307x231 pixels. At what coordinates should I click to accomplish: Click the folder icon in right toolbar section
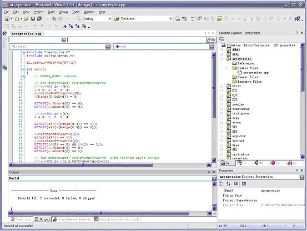(x=219, y=19)
